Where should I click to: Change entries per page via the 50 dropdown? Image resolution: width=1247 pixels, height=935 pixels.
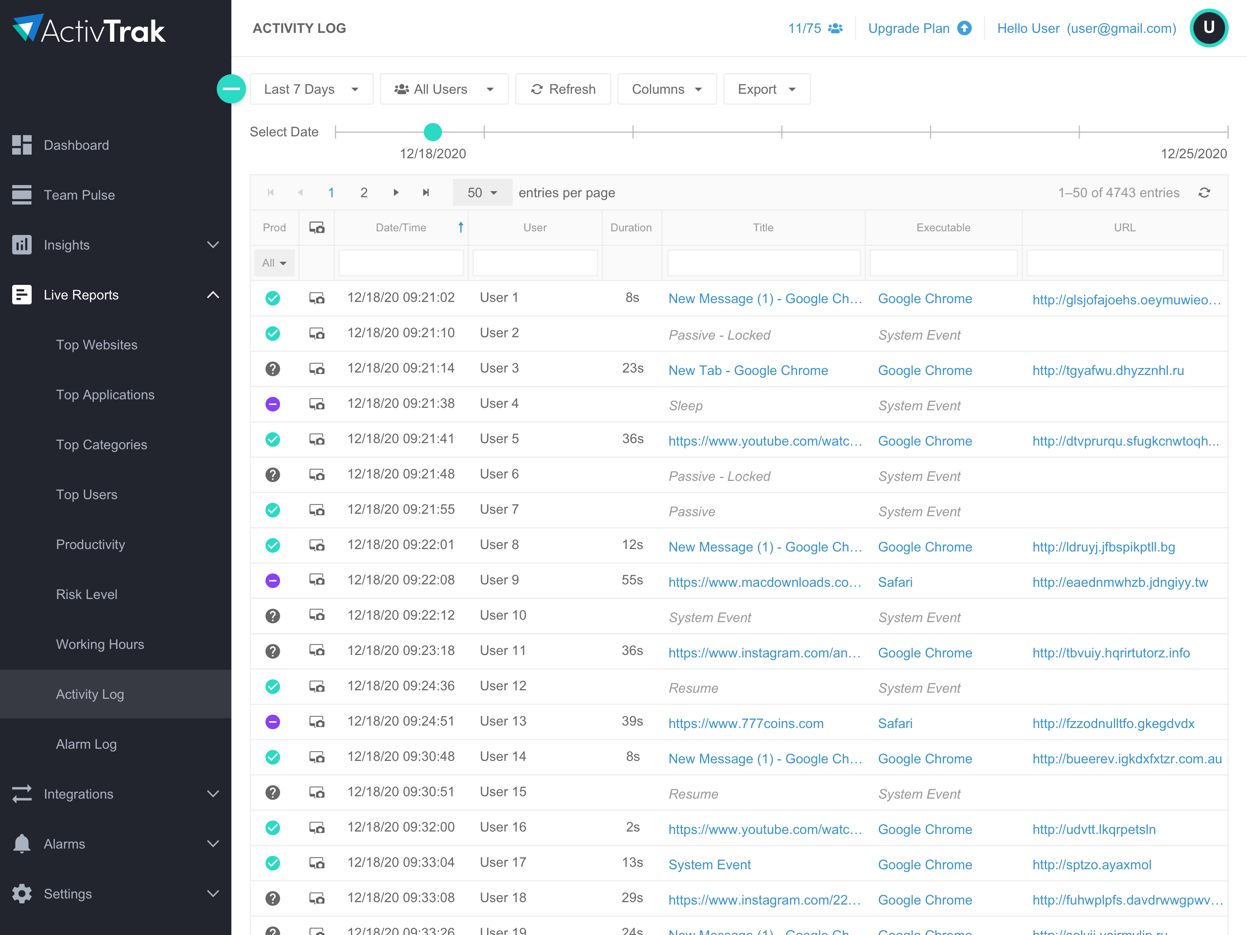[x=482, y=192]
